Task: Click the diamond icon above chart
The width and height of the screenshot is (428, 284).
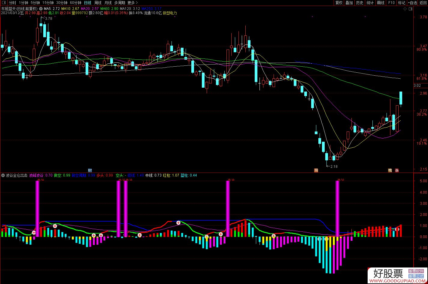Action: click(x=405, y=9)
